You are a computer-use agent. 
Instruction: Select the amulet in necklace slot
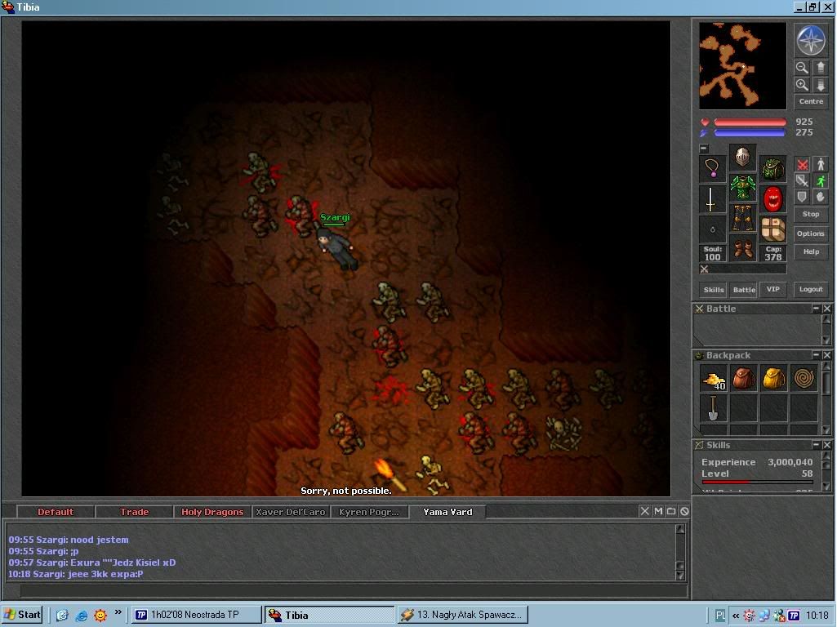(x=712, y=168)
